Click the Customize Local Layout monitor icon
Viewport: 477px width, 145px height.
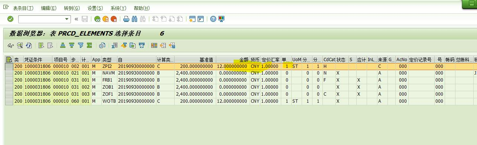point(221,19)
